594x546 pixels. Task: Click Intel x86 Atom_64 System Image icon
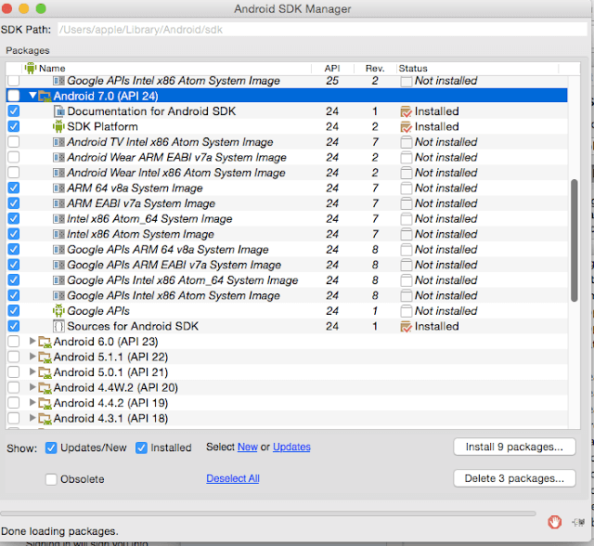58,218
